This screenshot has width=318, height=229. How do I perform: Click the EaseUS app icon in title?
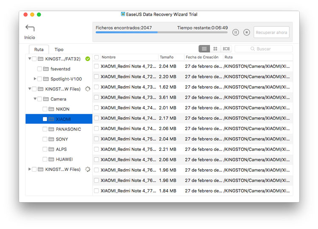(x=123, y=14)
